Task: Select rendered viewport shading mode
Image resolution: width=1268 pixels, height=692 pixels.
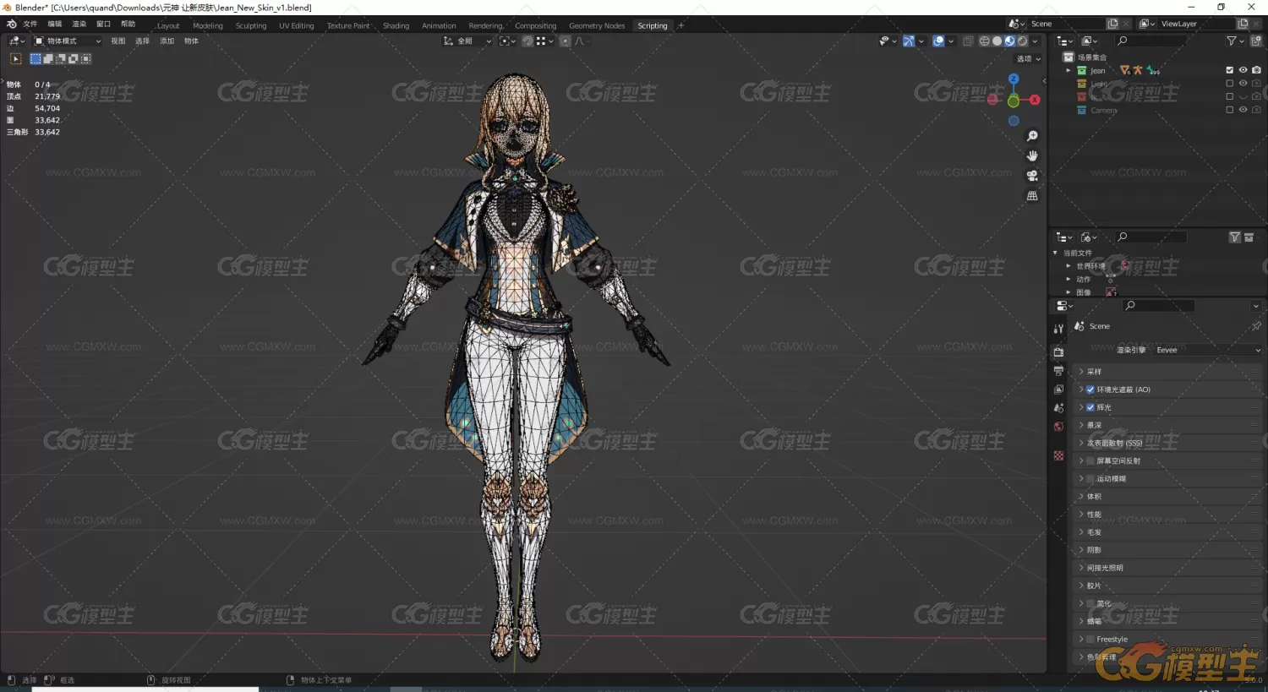Action: click(1022, 41)
